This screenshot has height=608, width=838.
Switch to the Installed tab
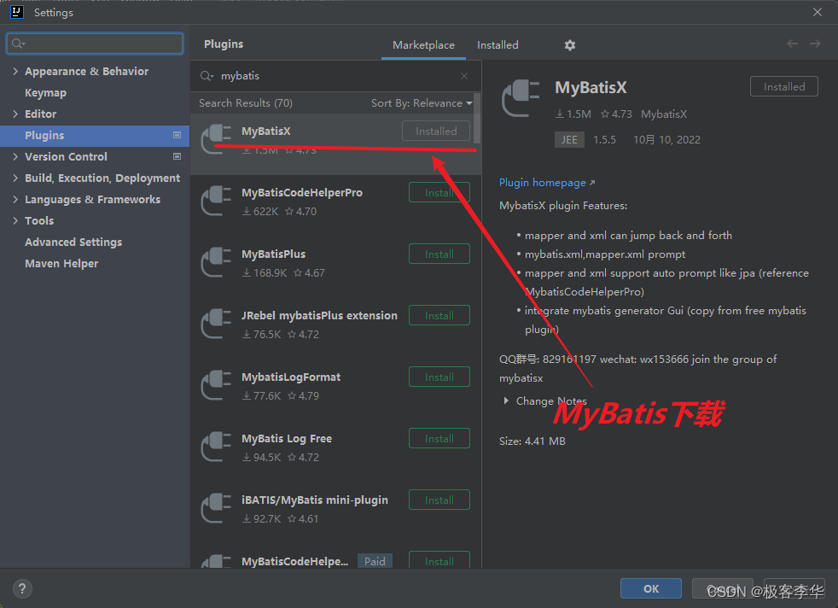(498, 45)
